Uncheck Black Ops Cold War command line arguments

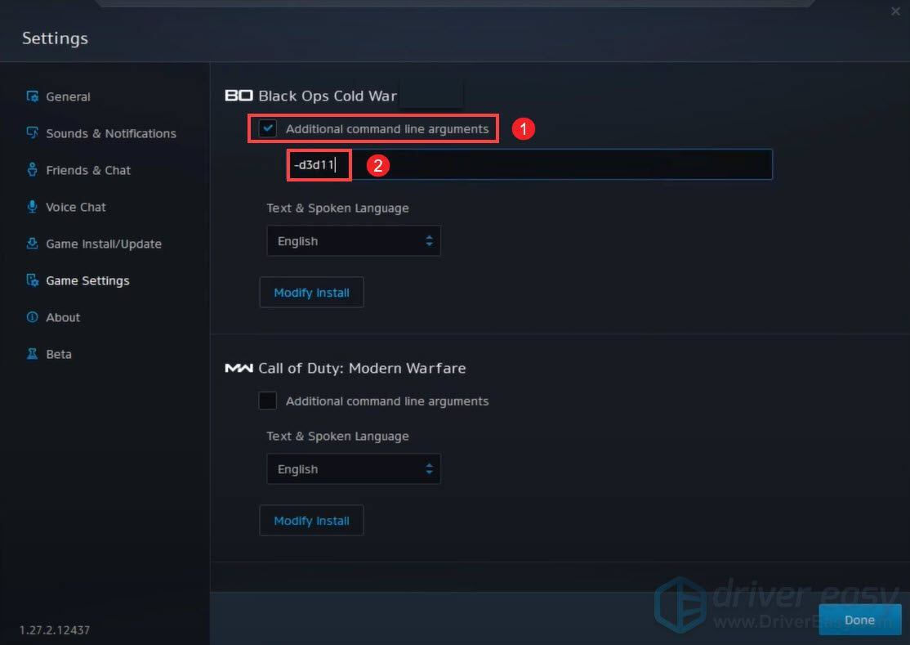click(x=268, y=128)
